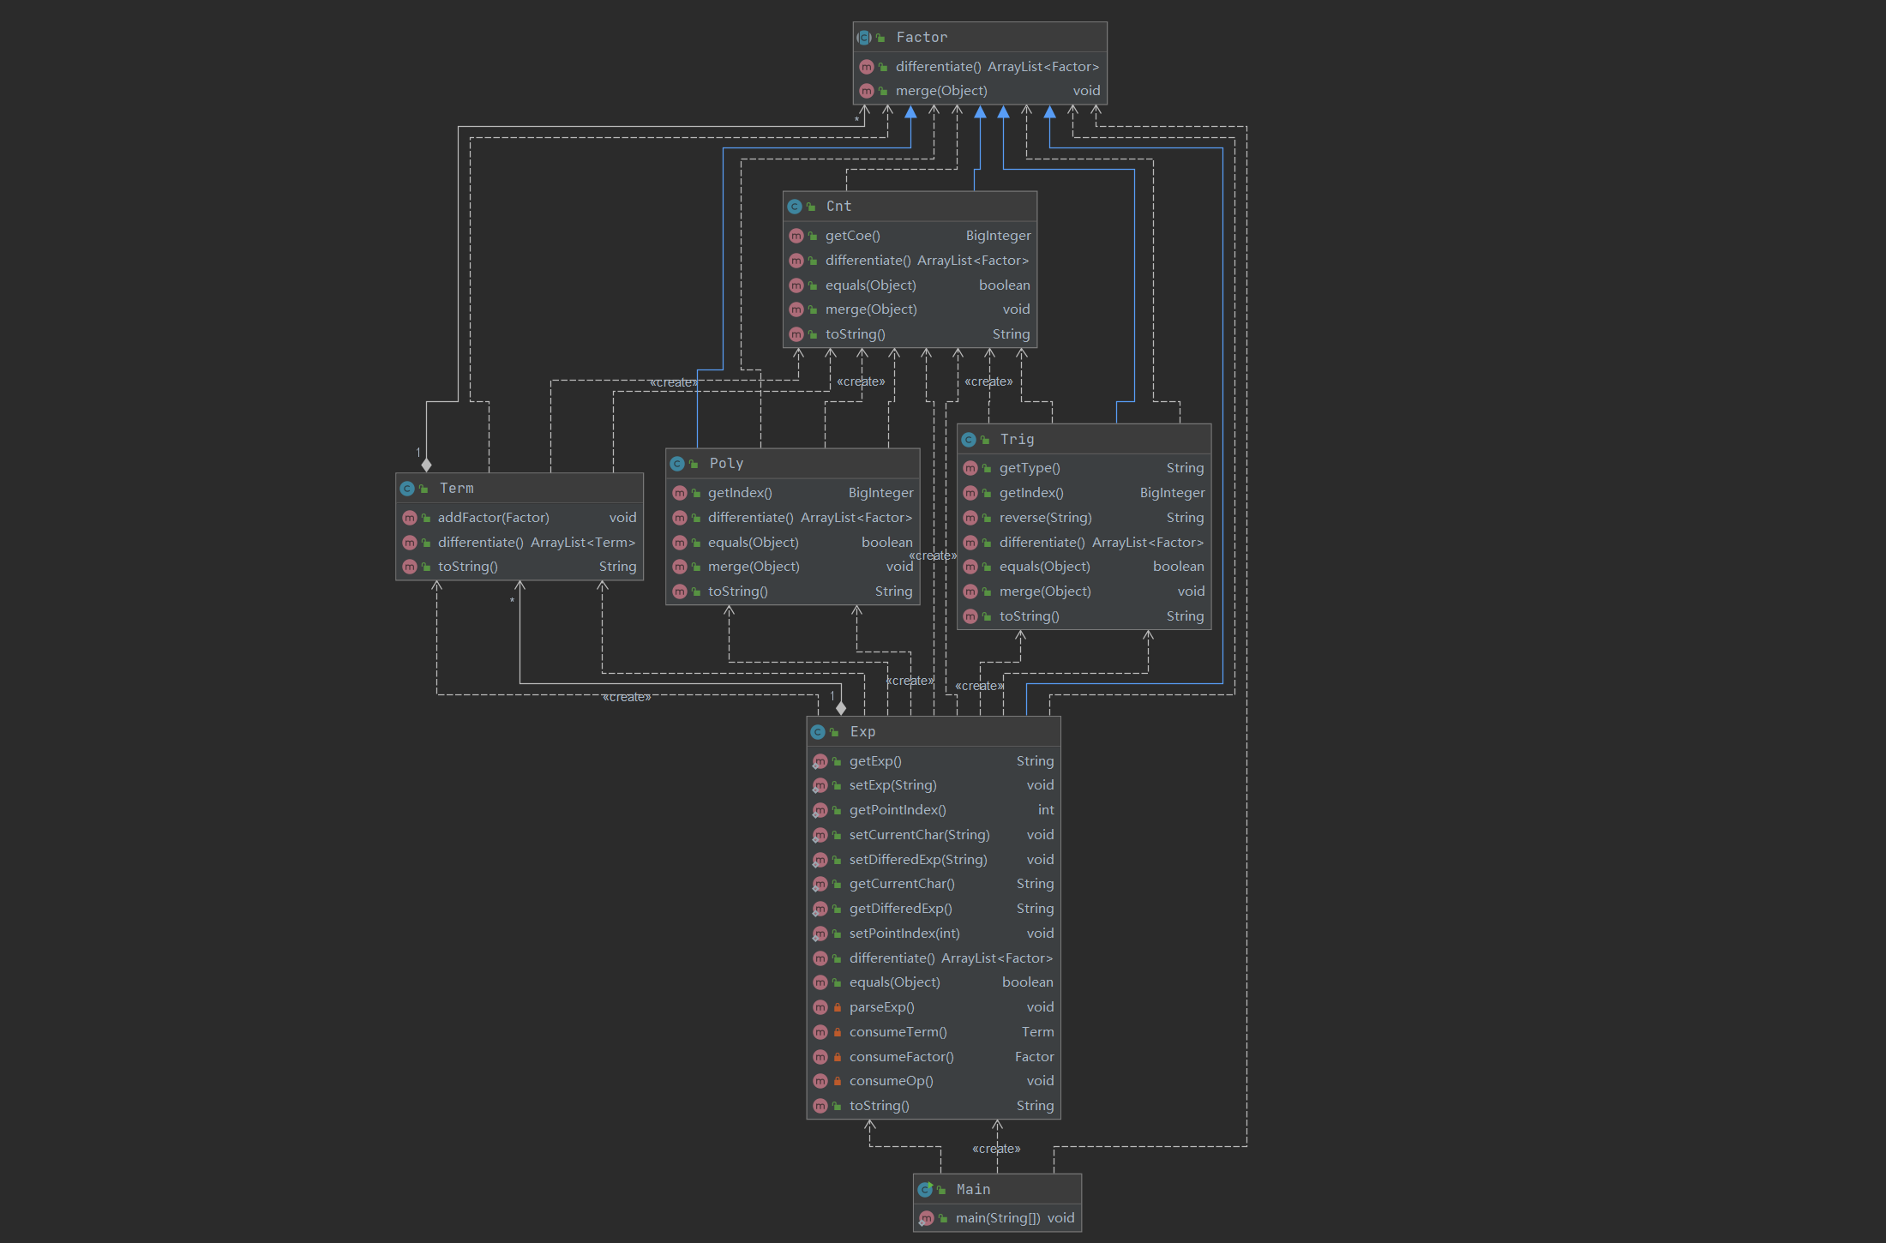The height and width of the screenshot is (1243, 1886).
Task: Select merge(Object) method in Factor
Action: 941,91
